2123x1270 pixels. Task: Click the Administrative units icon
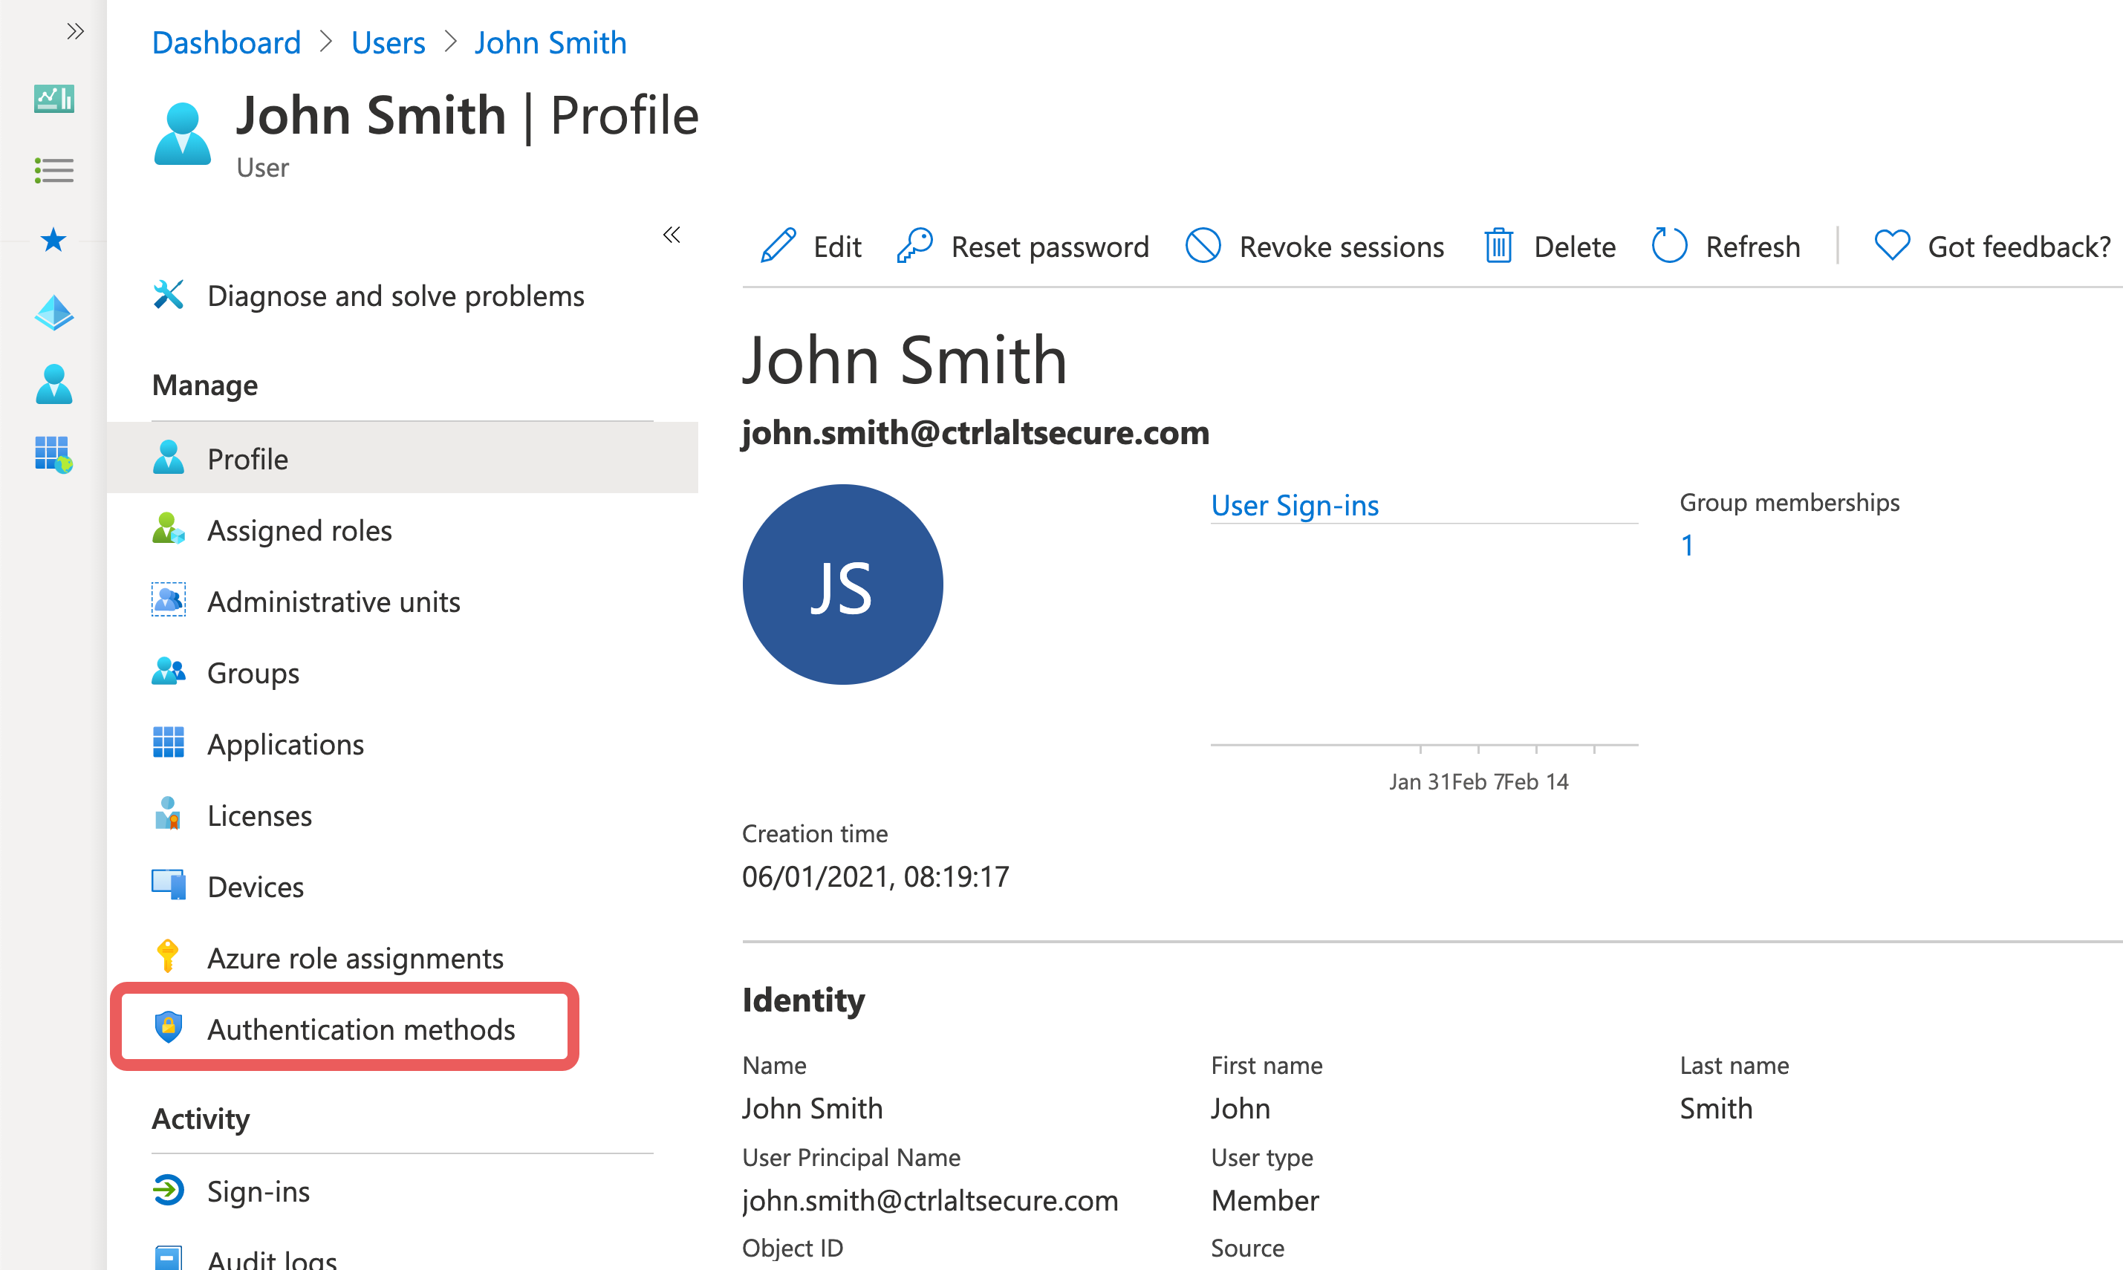[x=169, y=600]
